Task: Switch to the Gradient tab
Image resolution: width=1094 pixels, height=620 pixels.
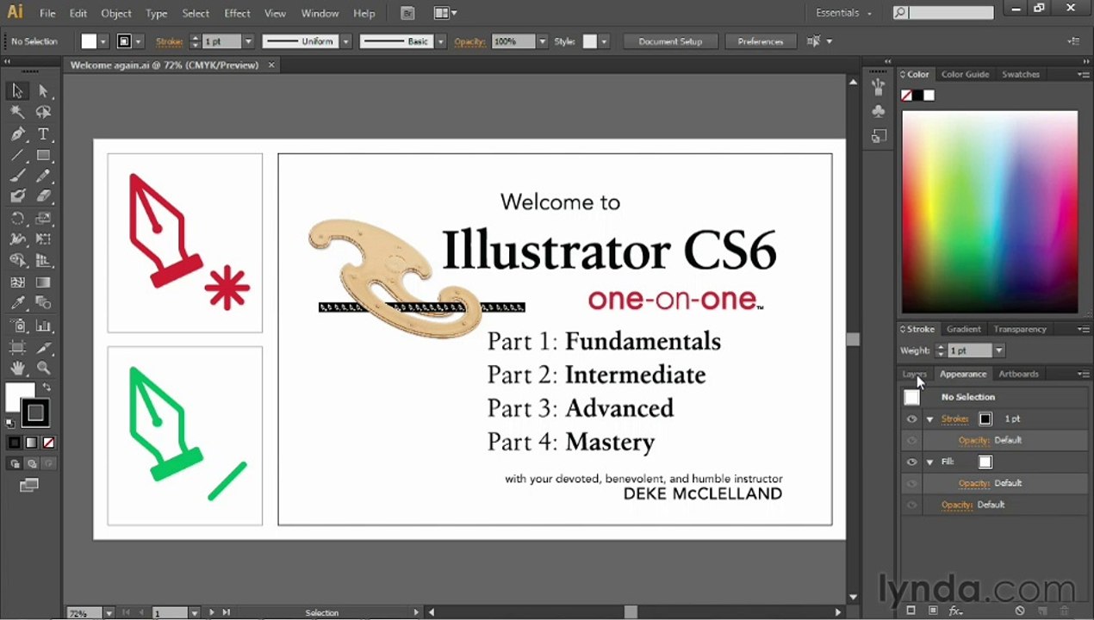Action: coord(963,329)
